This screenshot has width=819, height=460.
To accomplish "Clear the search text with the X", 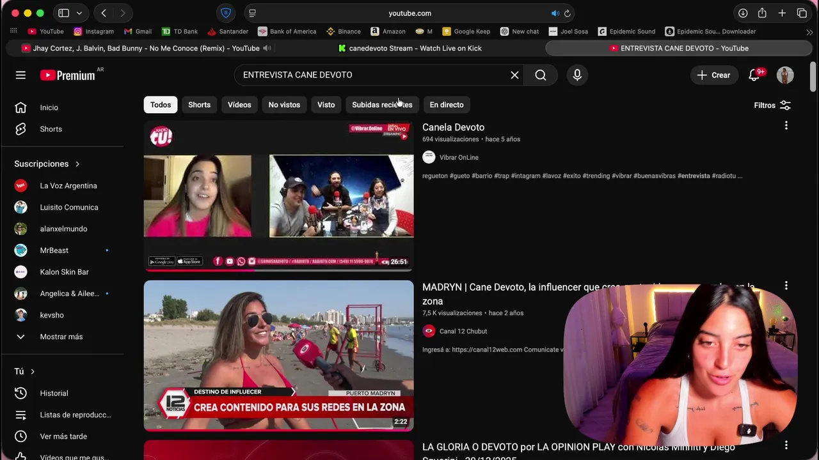I will point(514,75).
